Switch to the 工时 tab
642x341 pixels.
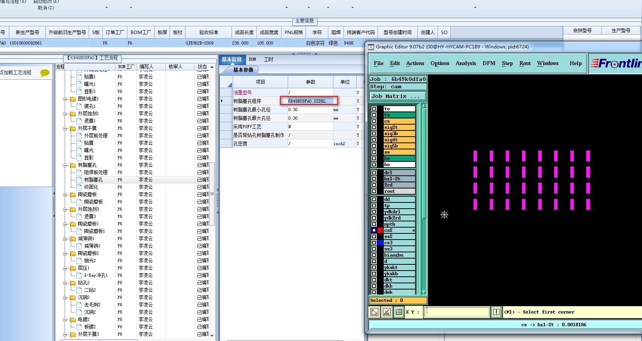[x=268, y=59]
